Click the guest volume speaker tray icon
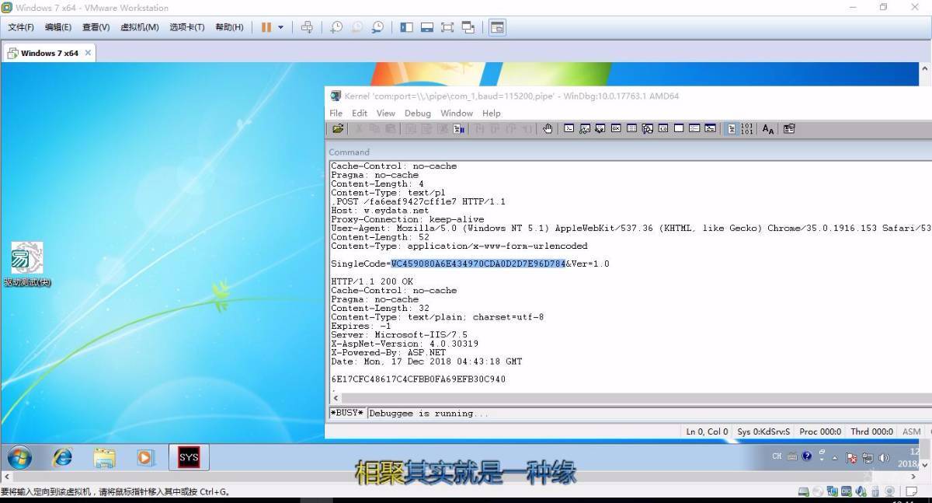The image size is (932, 503). tap(883, 458)
